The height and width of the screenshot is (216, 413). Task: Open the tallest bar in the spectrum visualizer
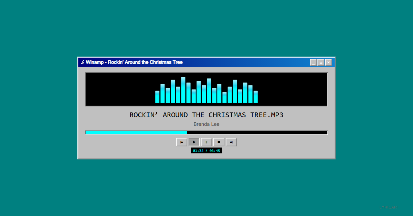click(183, 89)
